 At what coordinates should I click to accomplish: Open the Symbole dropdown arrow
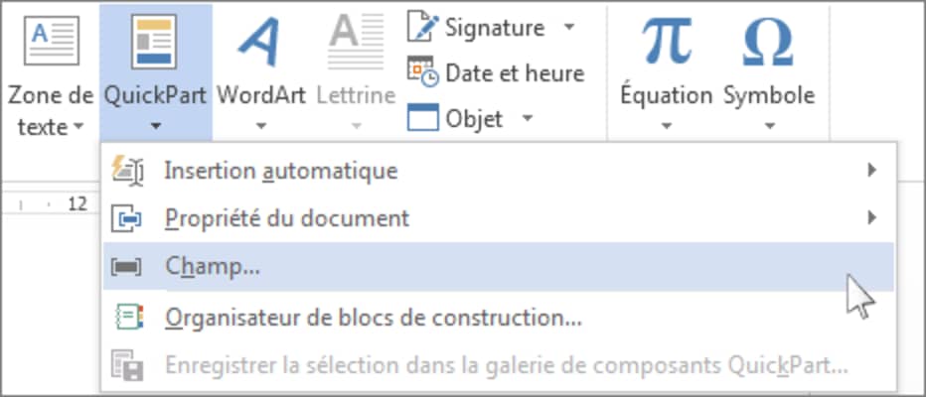[x=768, y=126]
